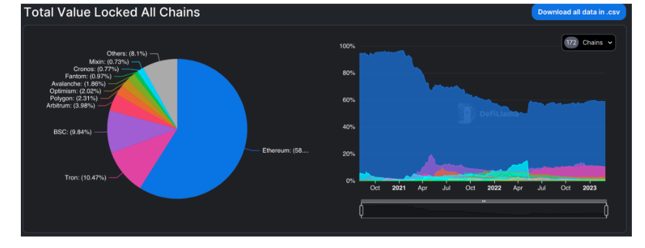Click the BSC (9.84%) label
Viewport: 645px width, 248px height.
point(72,132)
